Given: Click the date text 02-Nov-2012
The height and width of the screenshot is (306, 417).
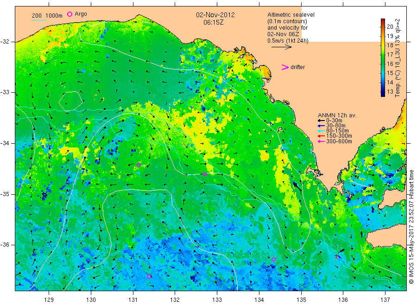Looking at the screenshot, I should click(215, 15).
